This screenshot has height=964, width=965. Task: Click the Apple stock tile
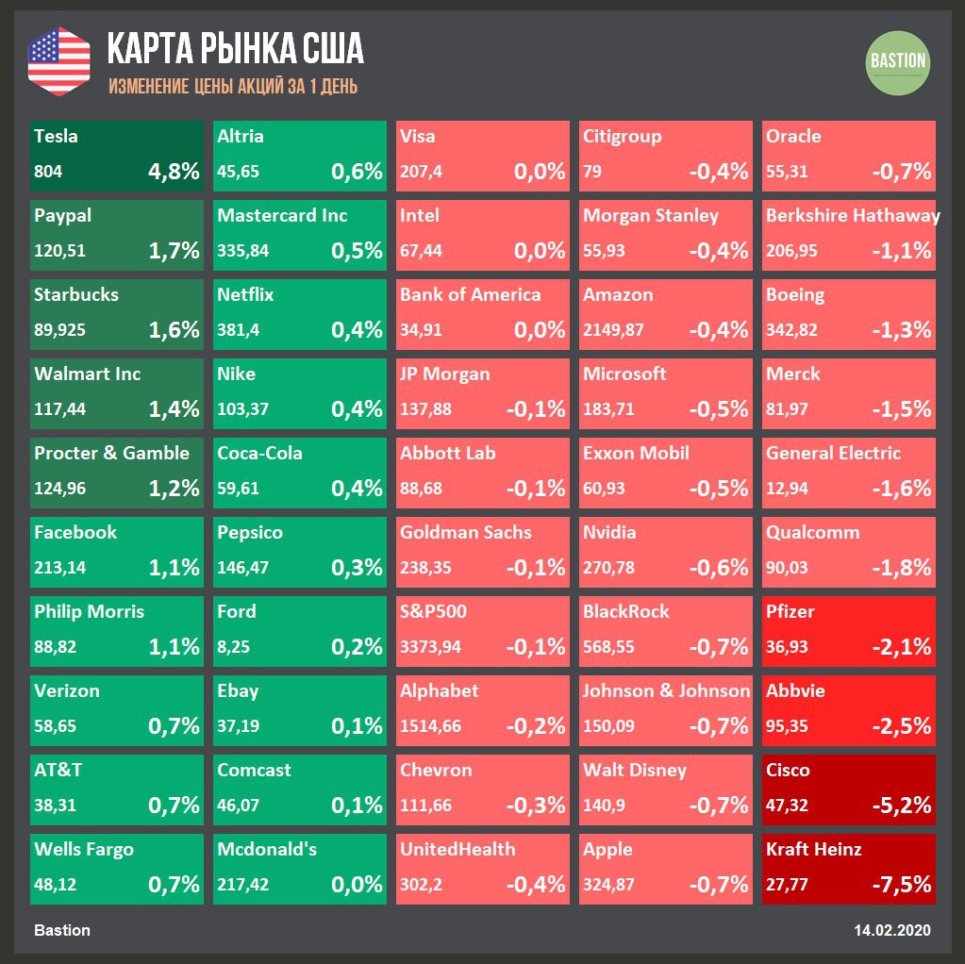pyautogui.click(x=666, y=869)
